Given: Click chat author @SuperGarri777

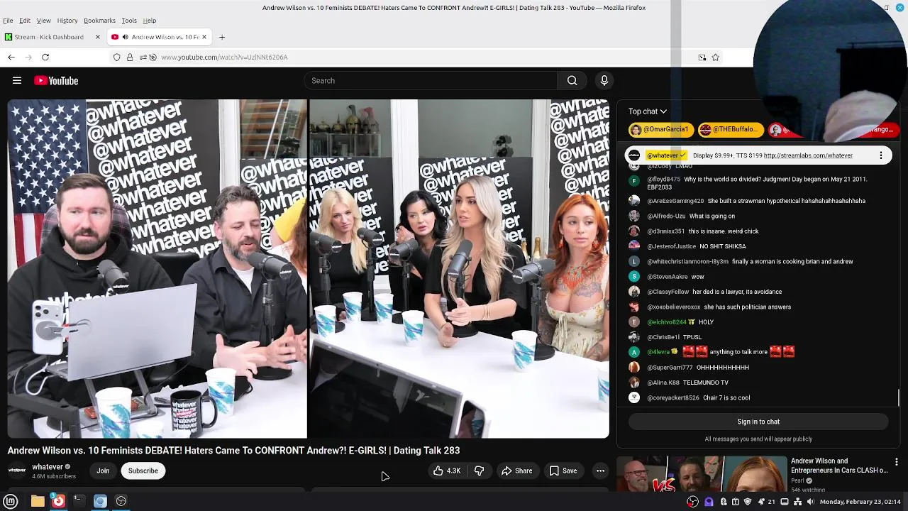Looking at the screenshot, I should [x=670, y=368].
